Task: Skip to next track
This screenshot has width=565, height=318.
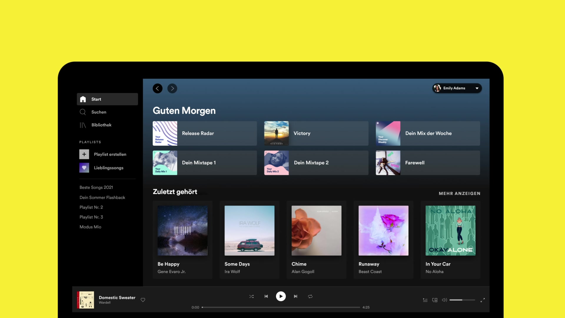Action: 295,297
